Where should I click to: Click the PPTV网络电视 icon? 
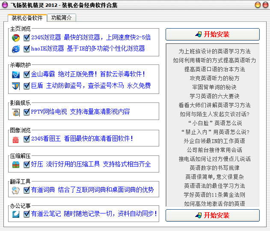tap(16, 113)
